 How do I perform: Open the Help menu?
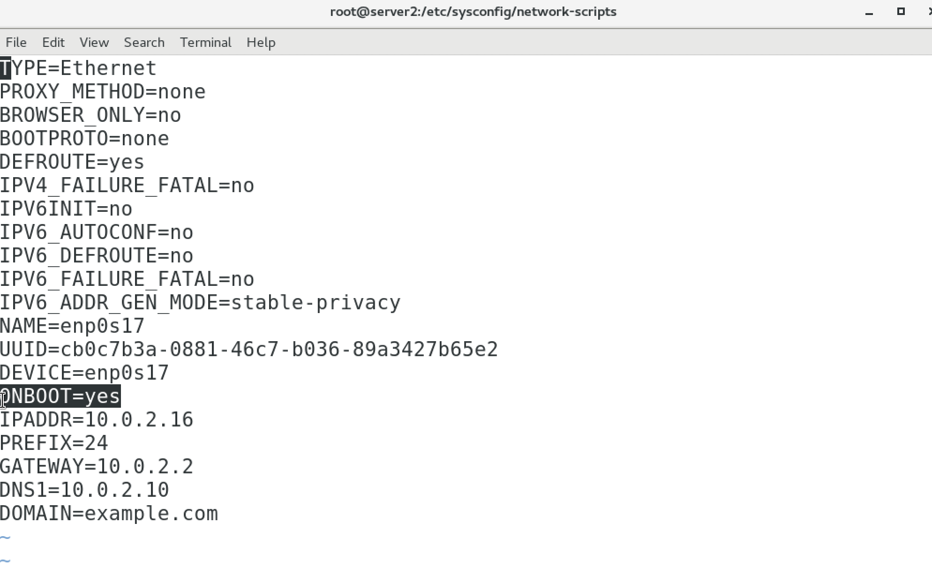[x=261, y=42]
